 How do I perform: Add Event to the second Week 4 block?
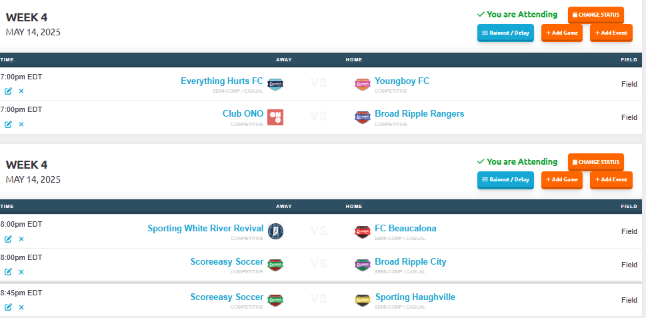coord(611,179)
